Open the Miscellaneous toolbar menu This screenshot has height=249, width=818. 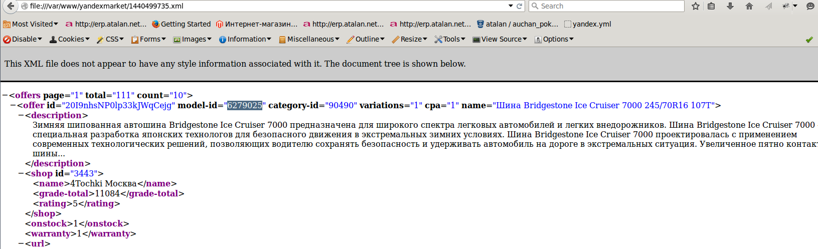coord(309,39)
